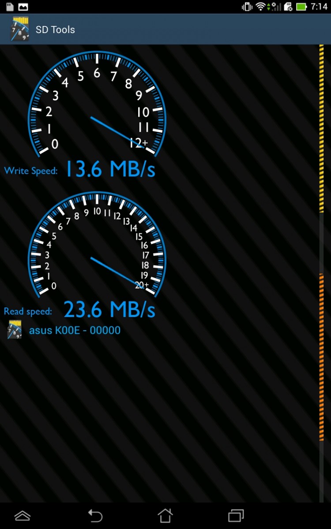This screenshot has height=529, width=331.
Task: Tap the image notification icon in status bar
Action: 23,7
